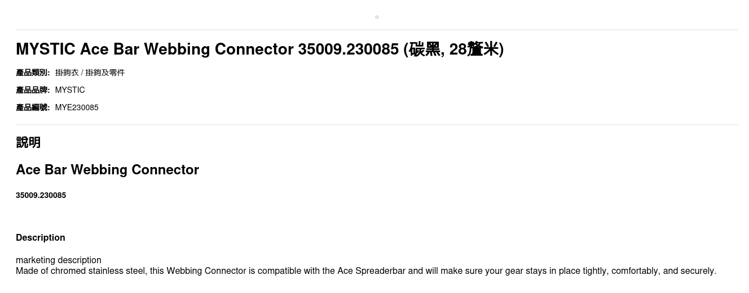The image size is (749, 293).
Task: Click the bold Description heading
Action: coord(41,237)
